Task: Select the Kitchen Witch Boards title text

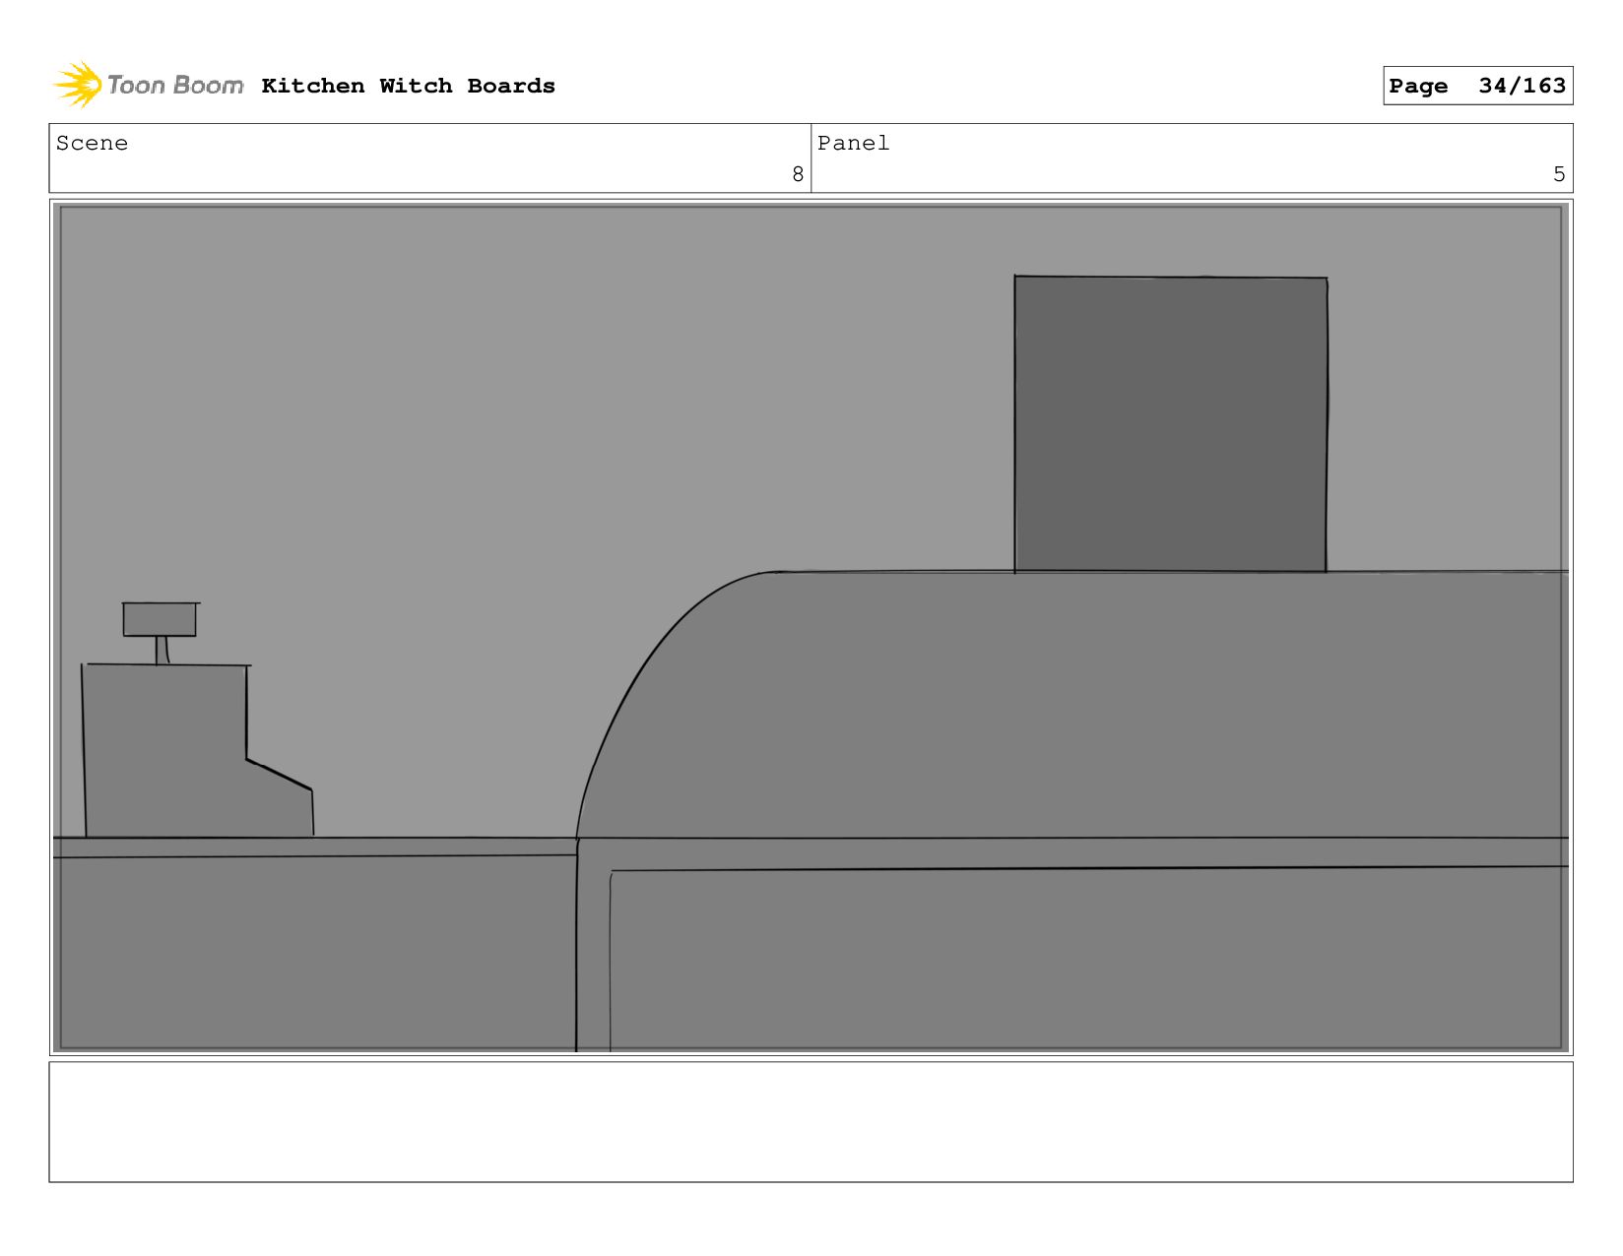Action: click(x=408, y=86)
